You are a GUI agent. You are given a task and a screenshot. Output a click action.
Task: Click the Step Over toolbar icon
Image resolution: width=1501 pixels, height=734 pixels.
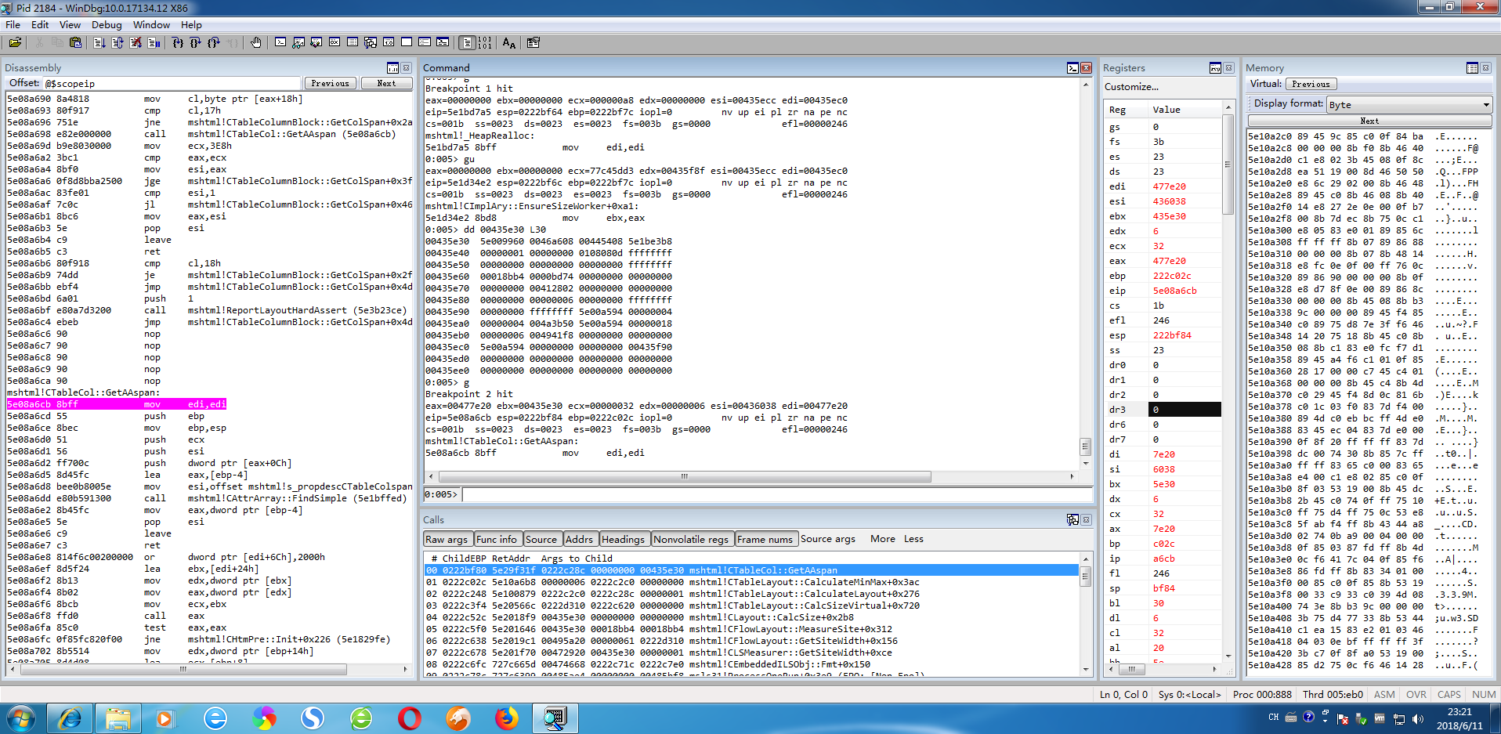click(195, 42)
